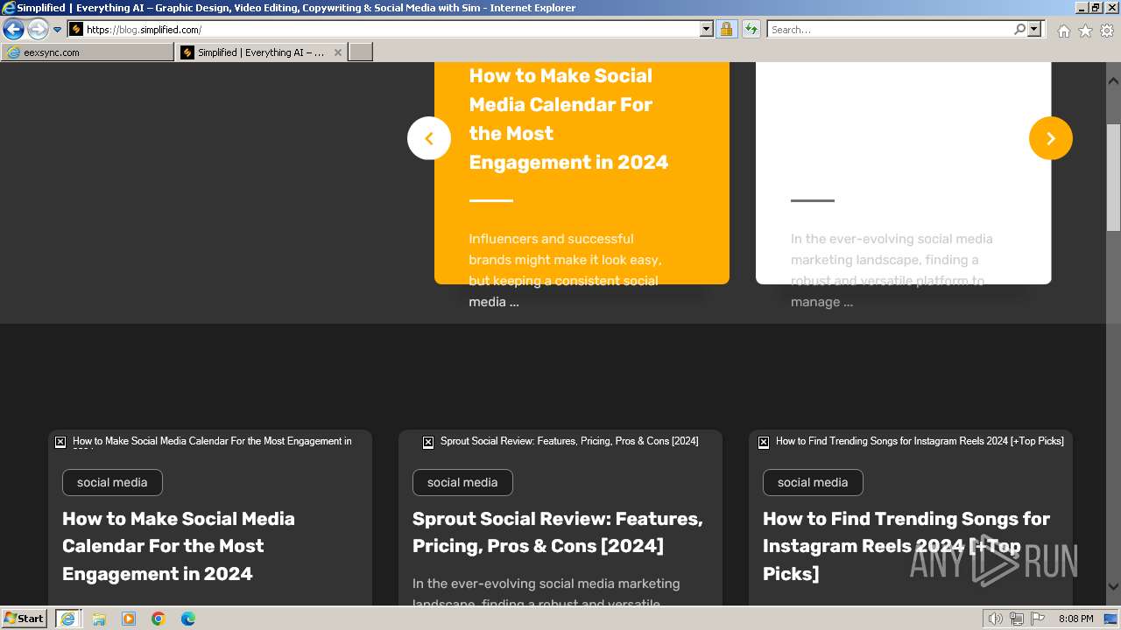Expand the address bar autocomplete dropdown

707,30
